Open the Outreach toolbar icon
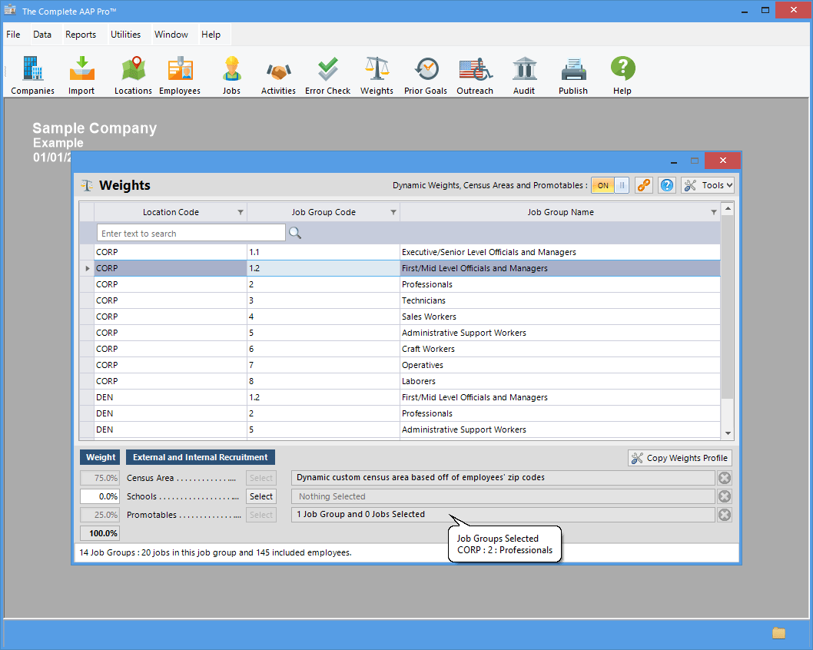 click(475, 75)
